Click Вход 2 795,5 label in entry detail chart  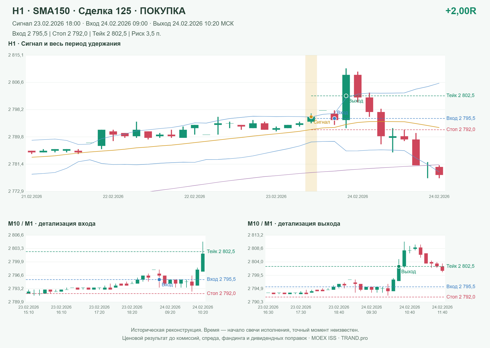point(221,279)
